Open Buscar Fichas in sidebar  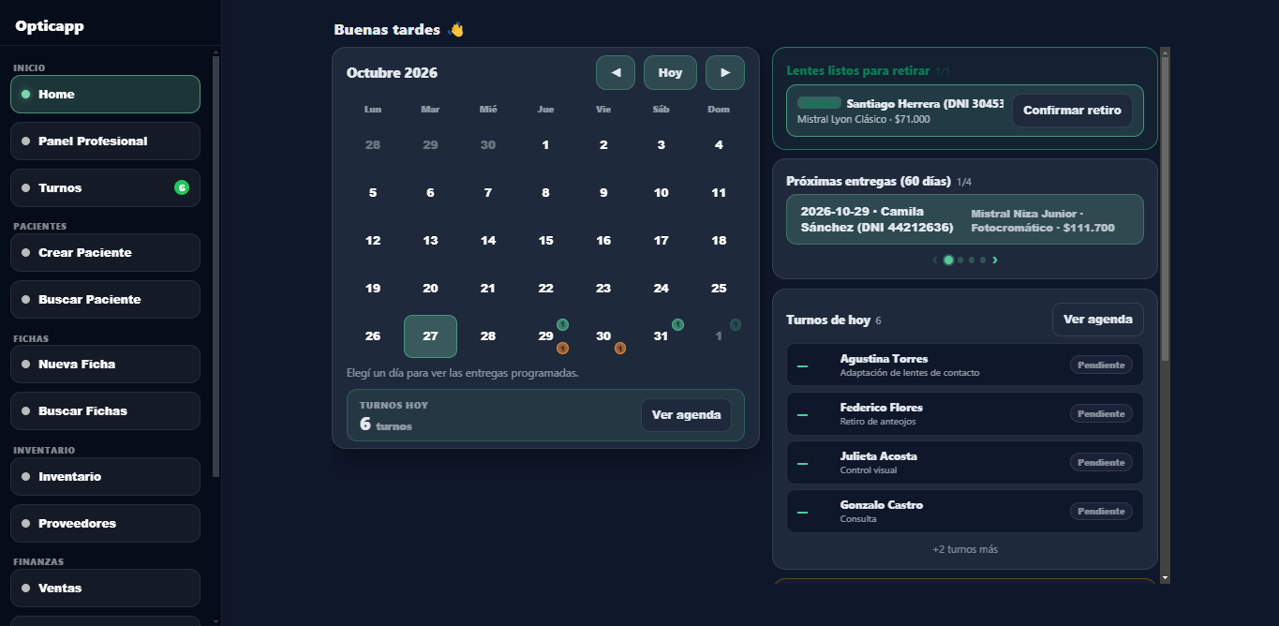(105, 411)
